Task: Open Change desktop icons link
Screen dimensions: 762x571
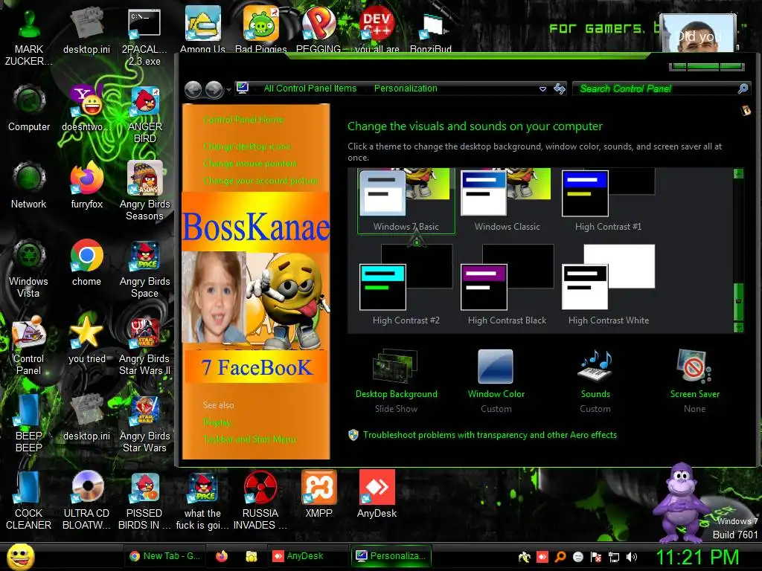Action: [x=247, y=146]
